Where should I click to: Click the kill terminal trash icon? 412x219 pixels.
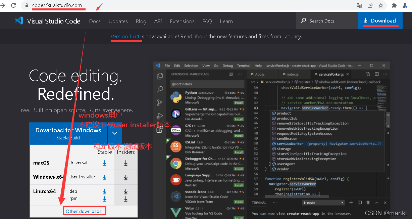pos(368,203)
